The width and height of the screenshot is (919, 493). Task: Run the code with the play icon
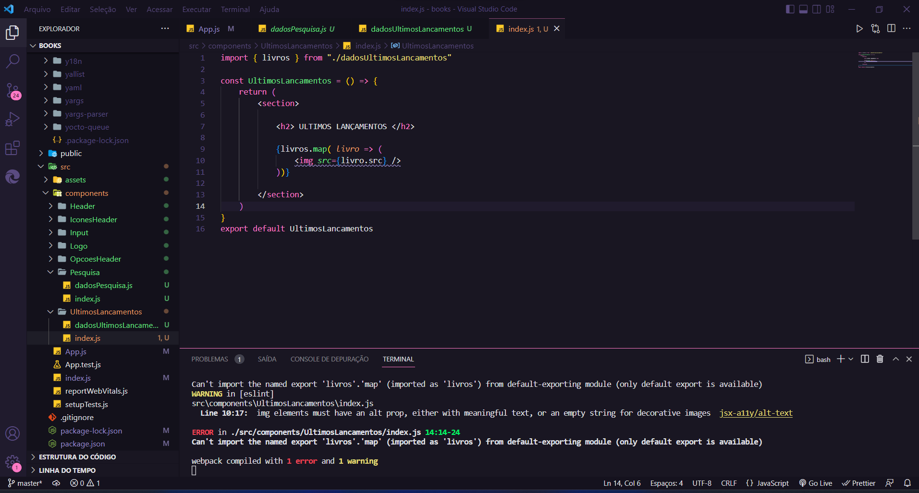(x=859, y=29)
